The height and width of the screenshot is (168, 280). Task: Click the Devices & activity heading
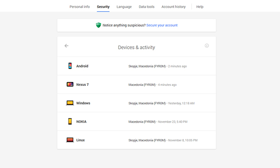(136, 47)
